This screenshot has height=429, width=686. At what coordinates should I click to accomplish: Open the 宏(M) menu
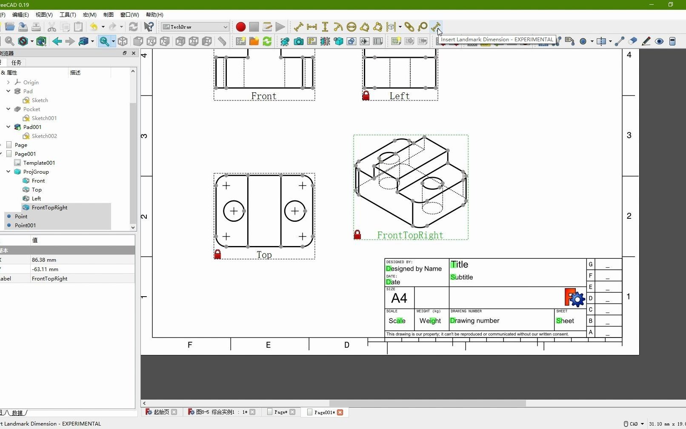click(89, 14)
